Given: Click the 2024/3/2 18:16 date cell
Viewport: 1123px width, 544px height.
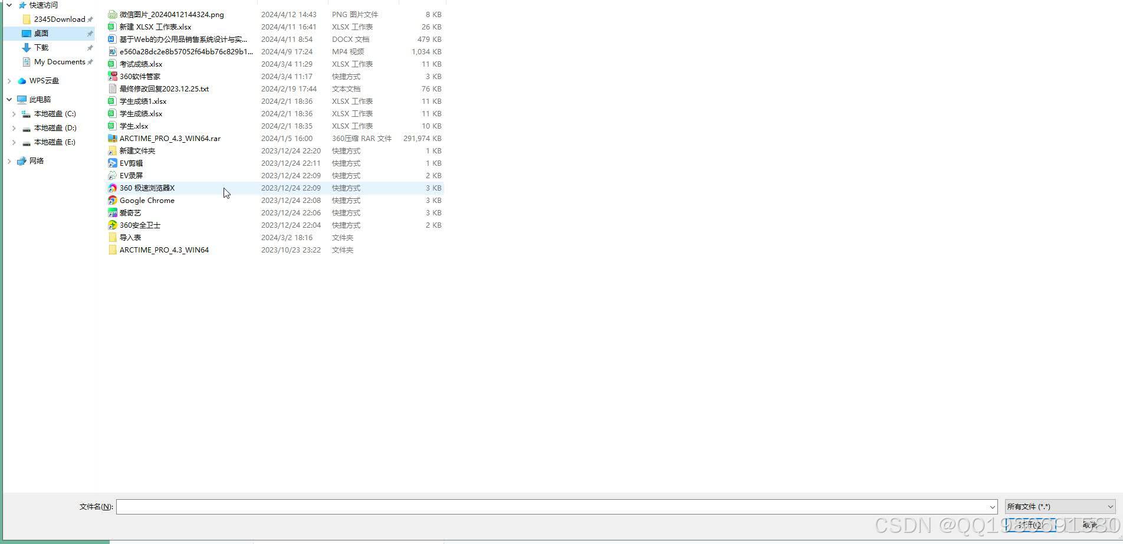Looking at the screenshot, I should tap(287, 237).
